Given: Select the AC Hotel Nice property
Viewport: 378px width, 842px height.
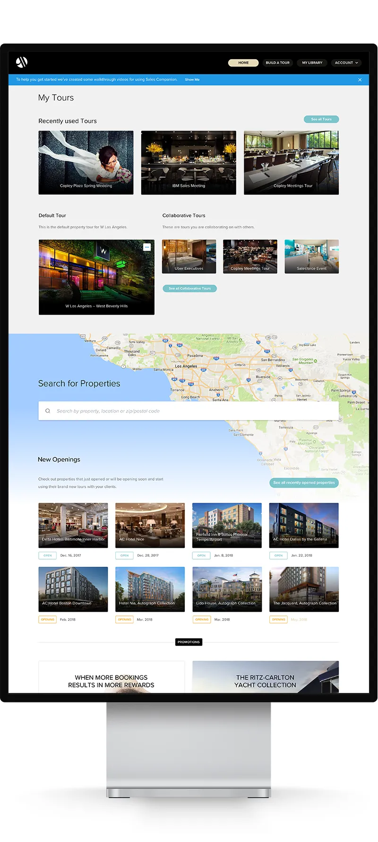Looking at the screenshot, I should [x=150, y=525].
